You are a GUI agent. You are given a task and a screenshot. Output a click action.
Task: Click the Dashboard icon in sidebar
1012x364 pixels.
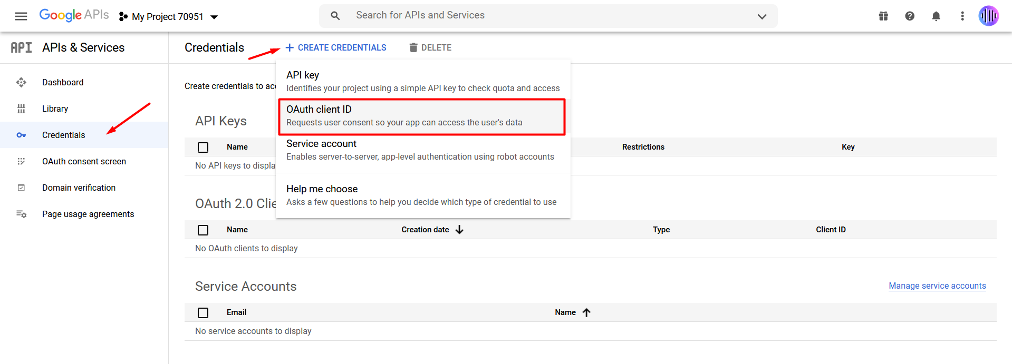tap(21, 82)
